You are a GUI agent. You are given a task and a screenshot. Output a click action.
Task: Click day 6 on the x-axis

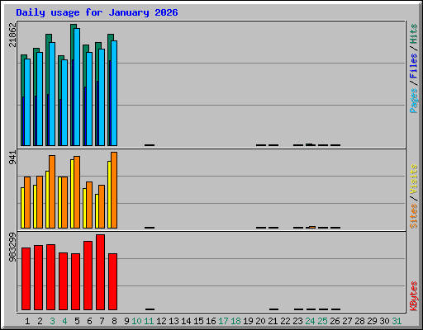(x=89, y=321)
